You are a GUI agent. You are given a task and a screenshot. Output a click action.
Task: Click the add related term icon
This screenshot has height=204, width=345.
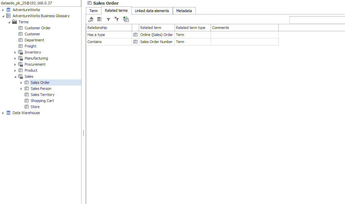(x=126, y=20)
